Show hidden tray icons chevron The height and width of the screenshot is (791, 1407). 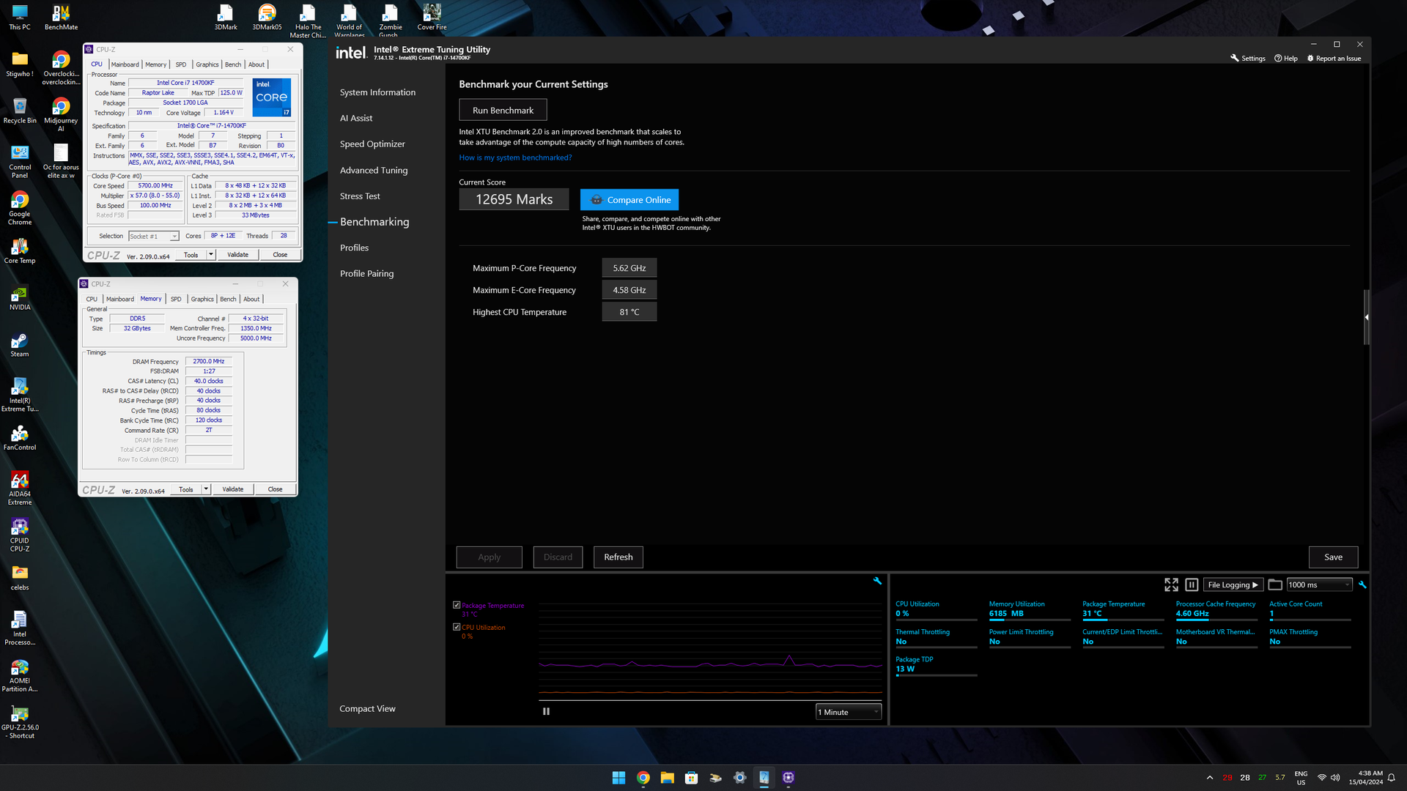pyautogui.click(x=1210, y=778)
